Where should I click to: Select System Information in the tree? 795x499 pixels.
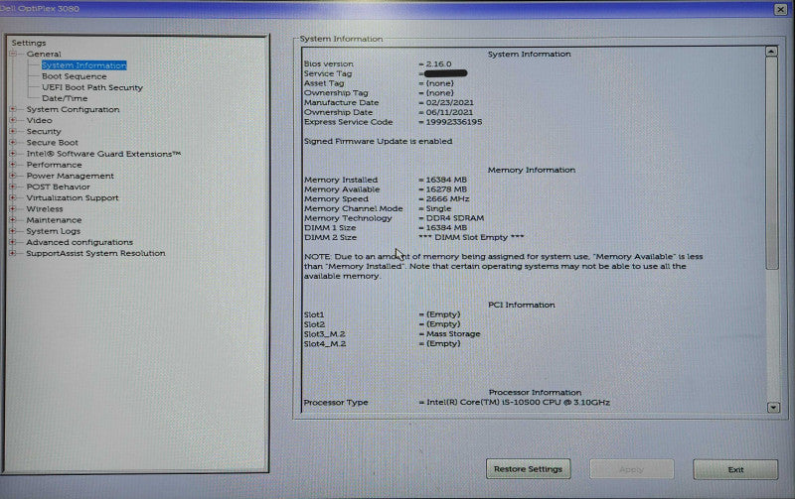coord(84,65)
